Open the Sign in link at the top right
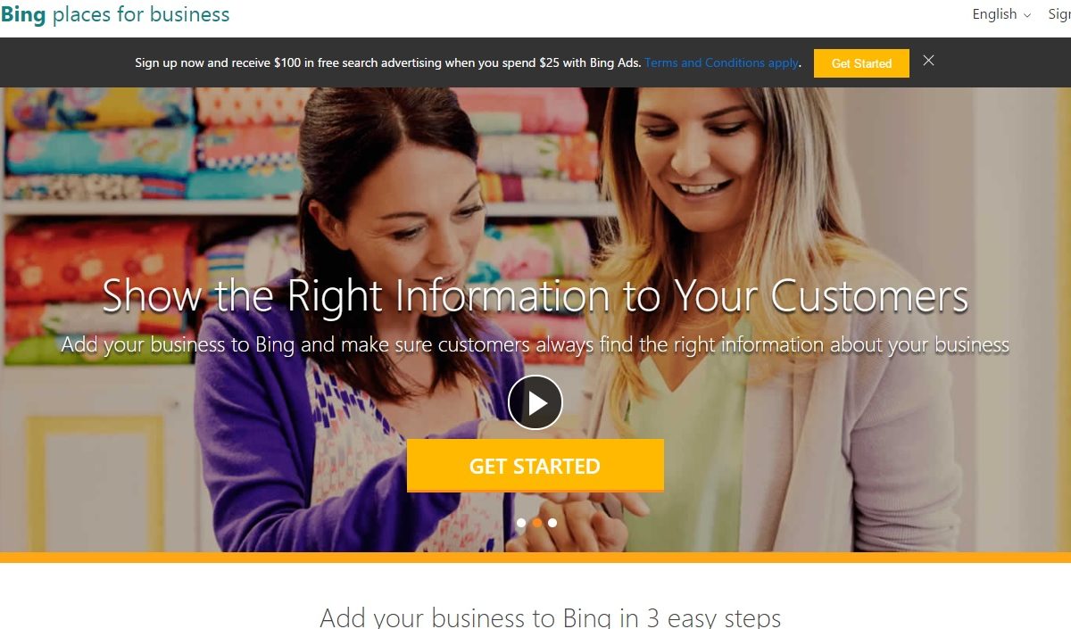Screen dimensions: 1071x629 point(1059,14)
